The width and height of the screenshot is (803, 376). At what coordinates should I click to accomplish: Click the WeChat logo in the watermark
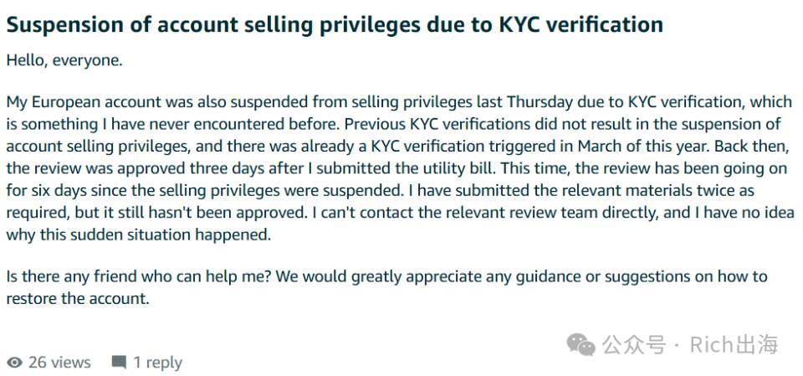coord(581,344)
